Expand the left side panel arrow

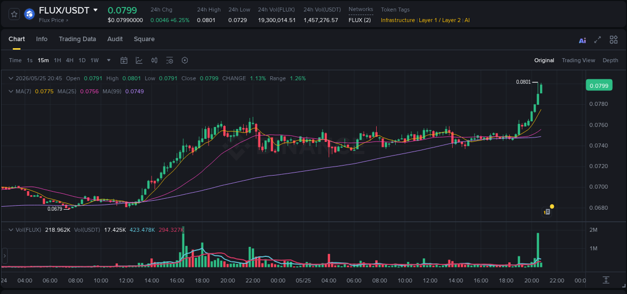click(x=5, y=255)
